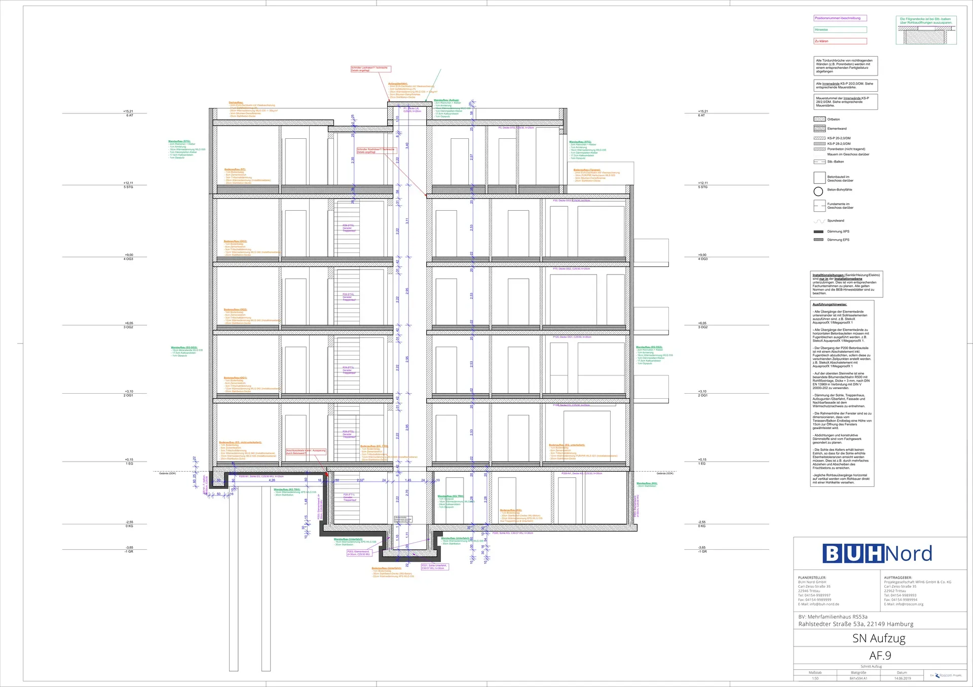Click the Fundamente im Geschoss darüber symbol
This screenshot has width=973, height=687.
coord(819,206)
